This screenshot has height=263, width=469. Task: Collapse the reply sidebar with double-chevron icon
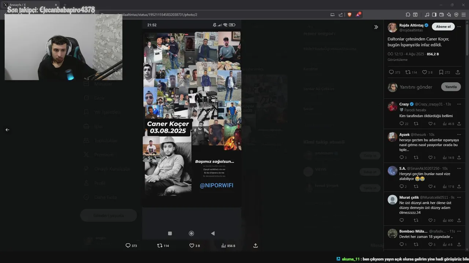click(376, 27)
